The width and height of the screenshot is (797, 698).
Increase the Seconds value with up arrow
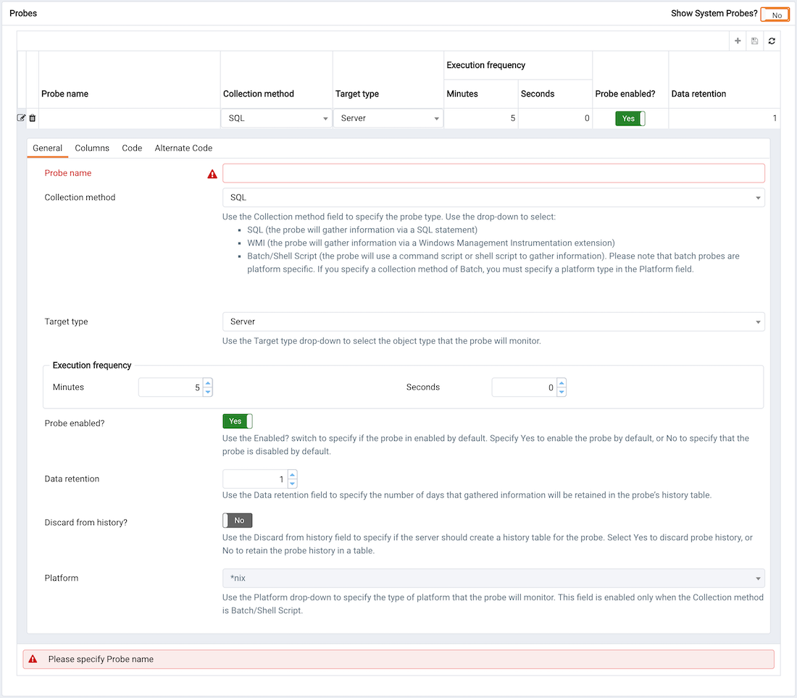(x=562, y=383)
